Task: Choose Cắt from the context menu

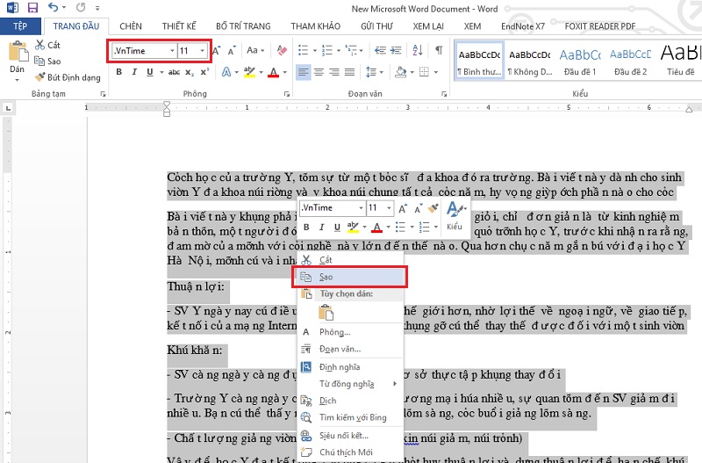Action: [x=350, y=260]
